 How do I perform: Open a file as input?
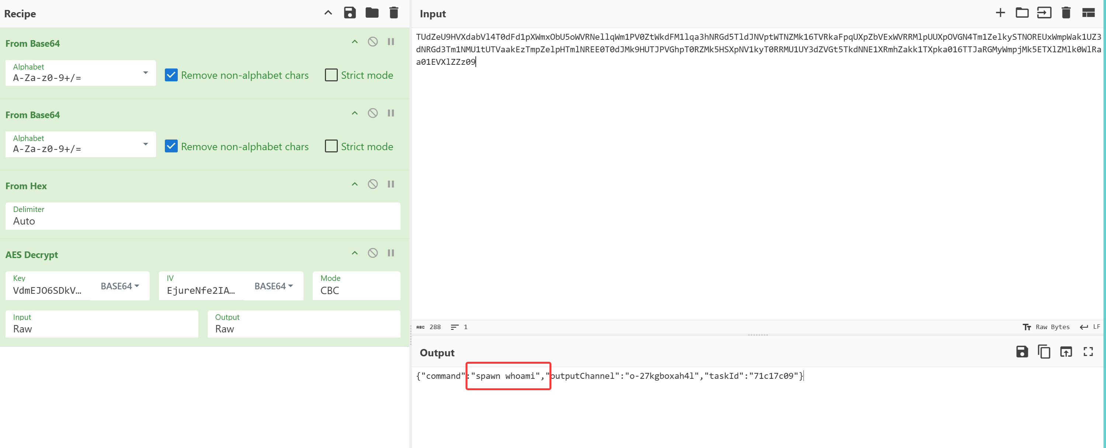point(1044,13)
